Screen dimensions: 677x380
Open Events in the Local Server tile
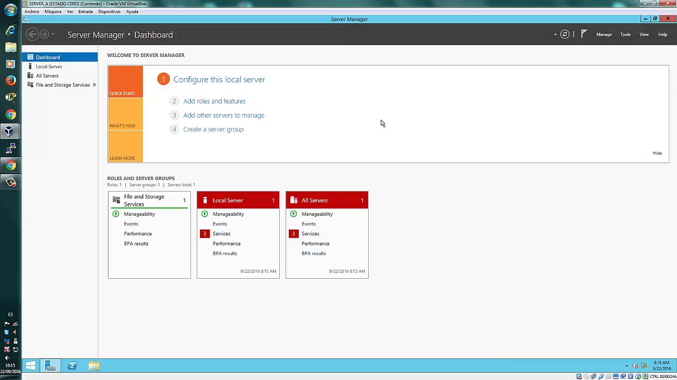click(219, 224)
